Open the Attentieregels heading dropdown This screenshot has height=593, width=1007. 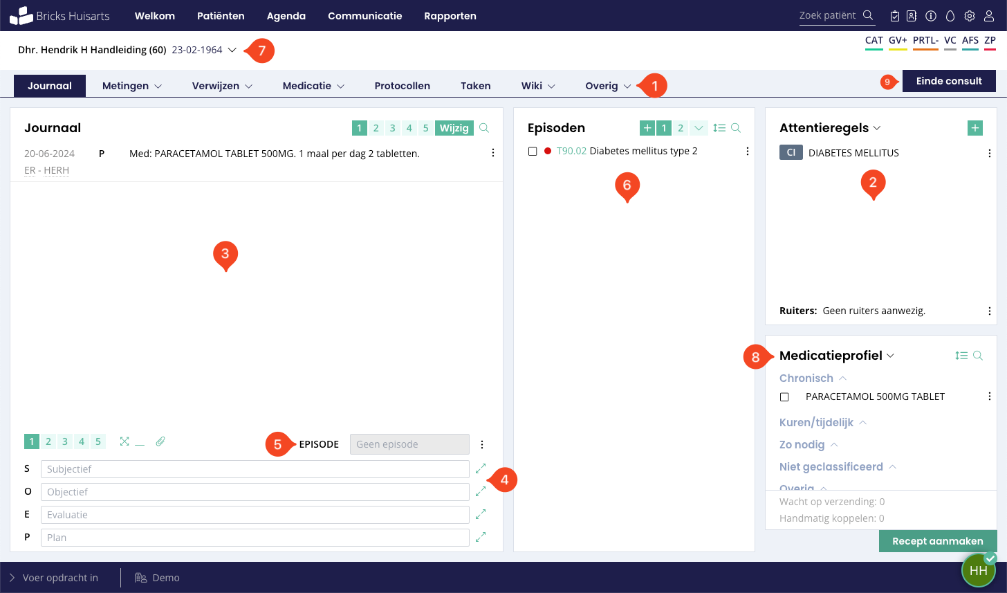point(877,128)
